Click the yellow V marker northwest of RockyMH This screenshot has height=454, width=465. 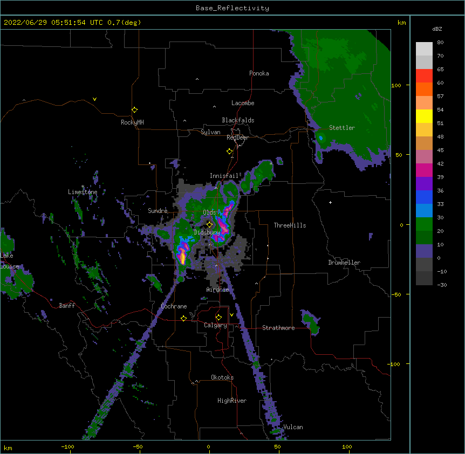[x=94, y=99]
